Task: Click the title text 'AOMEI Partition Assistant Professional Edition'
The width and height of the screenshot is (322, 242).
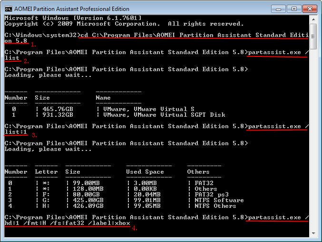Action: [x=72, y=9]
